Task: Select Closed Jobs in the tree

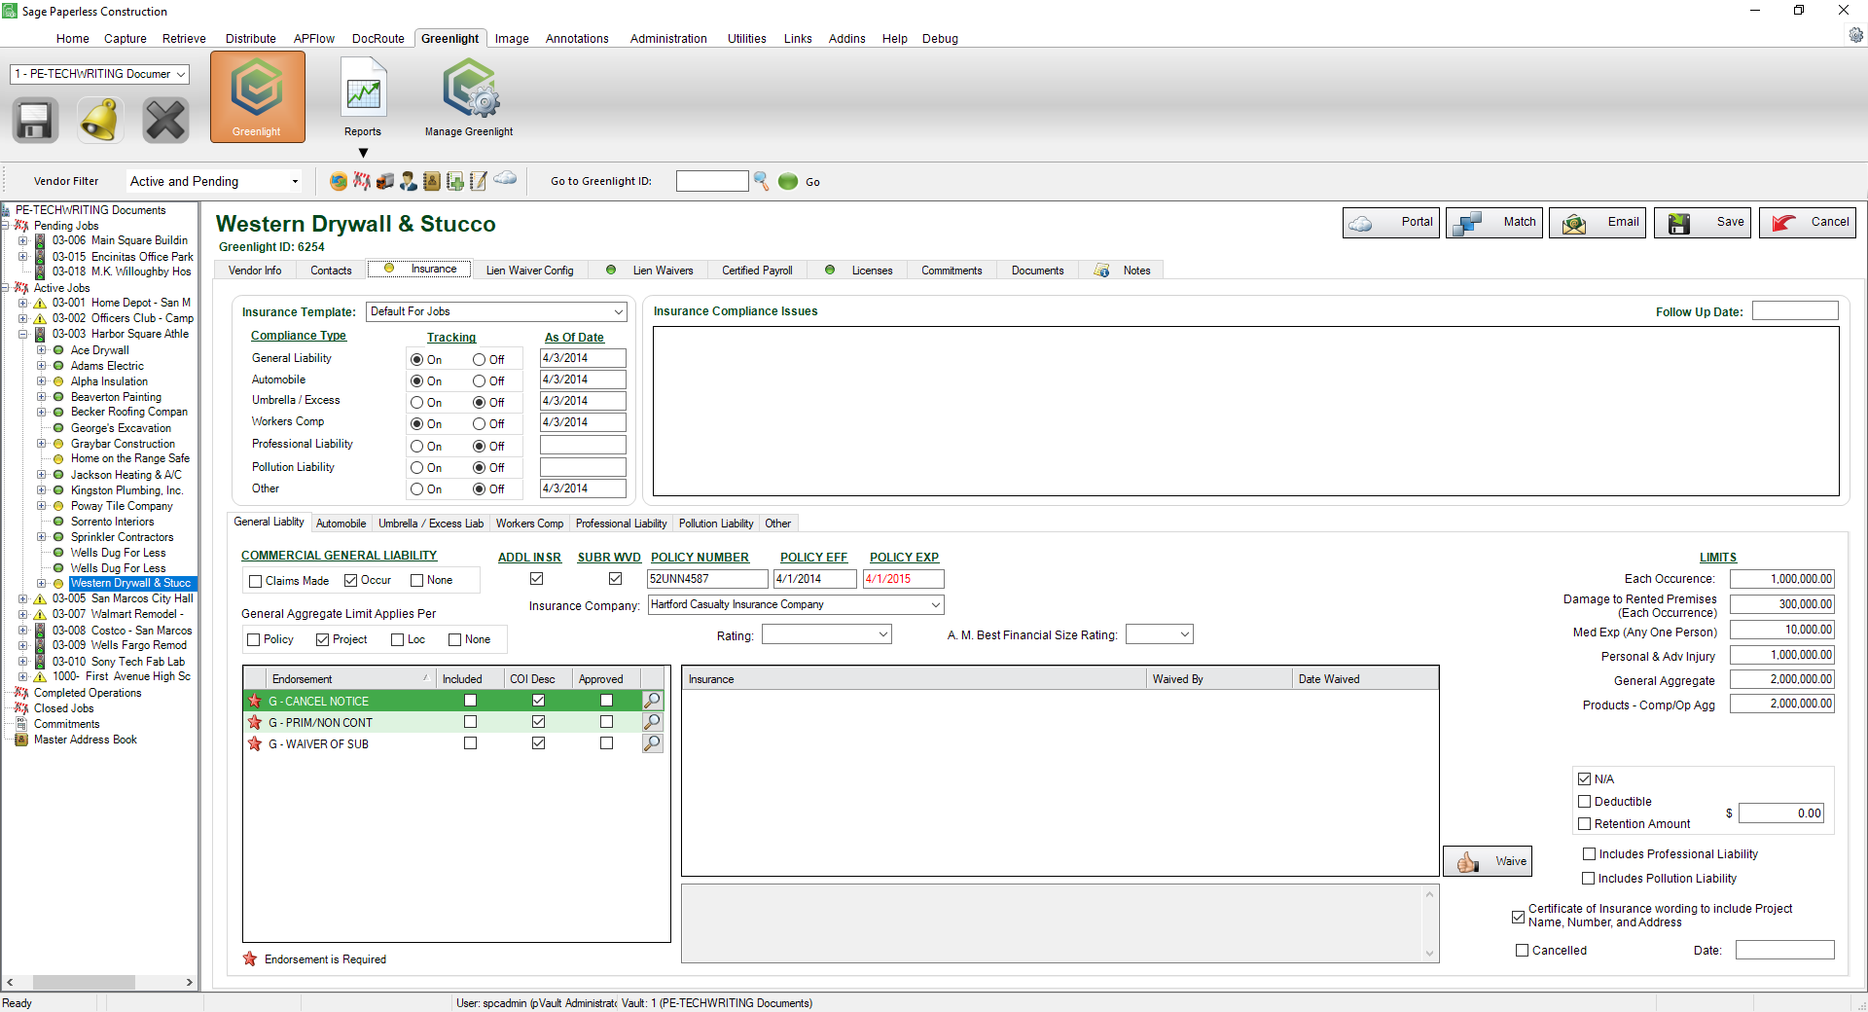Action: (x=64, y=708)
